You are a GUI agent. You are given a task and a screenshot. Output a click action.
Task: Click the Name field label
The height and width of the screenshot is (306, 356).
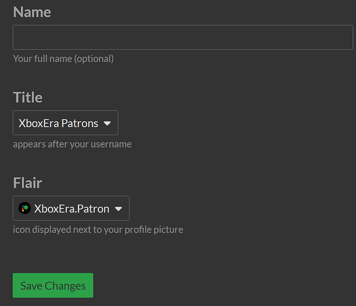tap(32, 12)
